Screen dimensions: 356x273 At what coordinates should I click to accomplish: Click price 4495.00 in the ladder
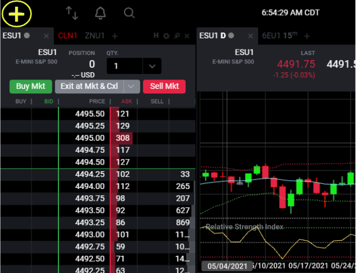click(90, 138)
